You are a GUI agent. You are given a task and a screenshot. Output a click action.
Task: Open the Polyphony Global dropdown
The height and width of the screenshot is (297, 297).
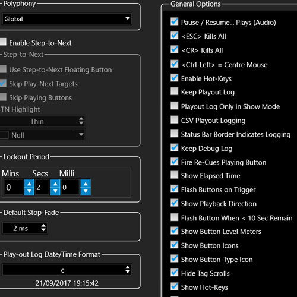[67, 19]
